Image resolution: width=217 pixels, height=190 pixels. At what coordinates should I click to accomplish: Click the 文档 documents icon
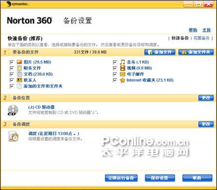19,74
